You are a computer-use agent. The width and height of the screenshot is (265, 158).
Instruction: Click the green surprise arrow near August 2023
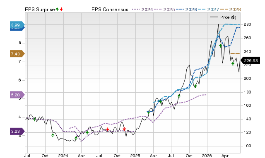coord(35,120)
